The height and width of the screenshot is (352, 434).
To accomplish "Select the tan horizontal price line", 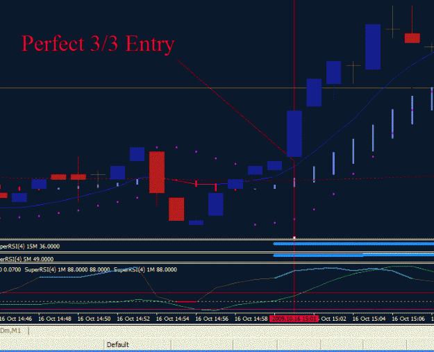I will [x=217, y=88].
